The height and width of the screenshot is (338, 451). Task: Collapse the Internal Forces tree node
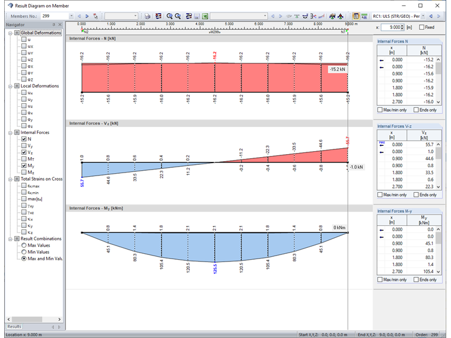pos(10,133)
